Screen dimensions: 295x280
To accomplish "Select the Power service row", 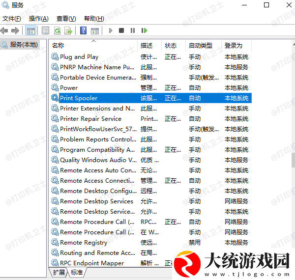I will point(151,88).
